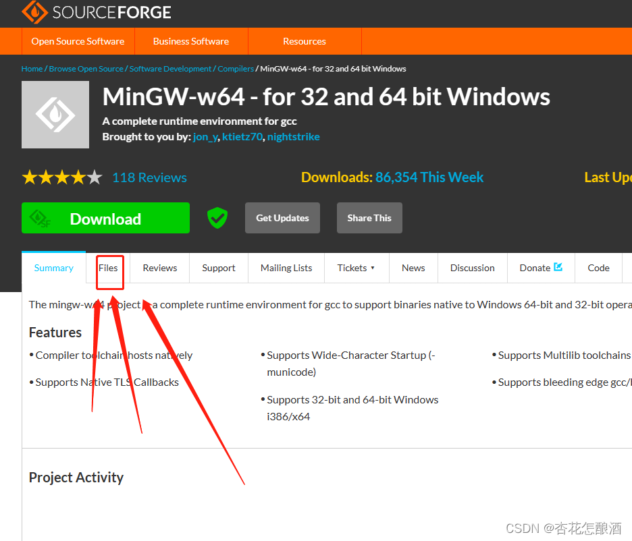Viewport: 632px width, 541px height.
Task: Click the MinGW-w64 project logo thumbnail
Action: (x=55, y=115)
